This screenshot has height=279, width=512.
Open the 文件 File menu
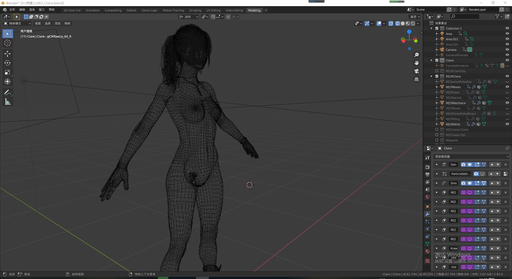coord(12,10)
